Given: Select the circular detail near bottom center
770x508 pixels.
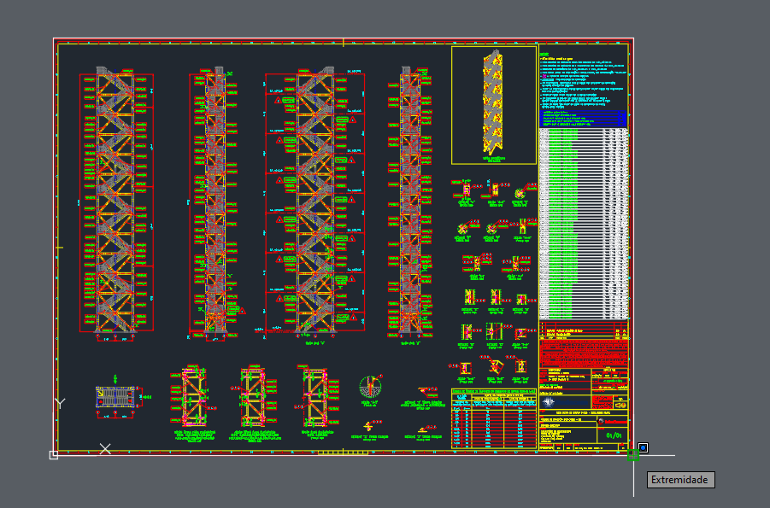Looking at the screenshot, I should coord(370,387).
